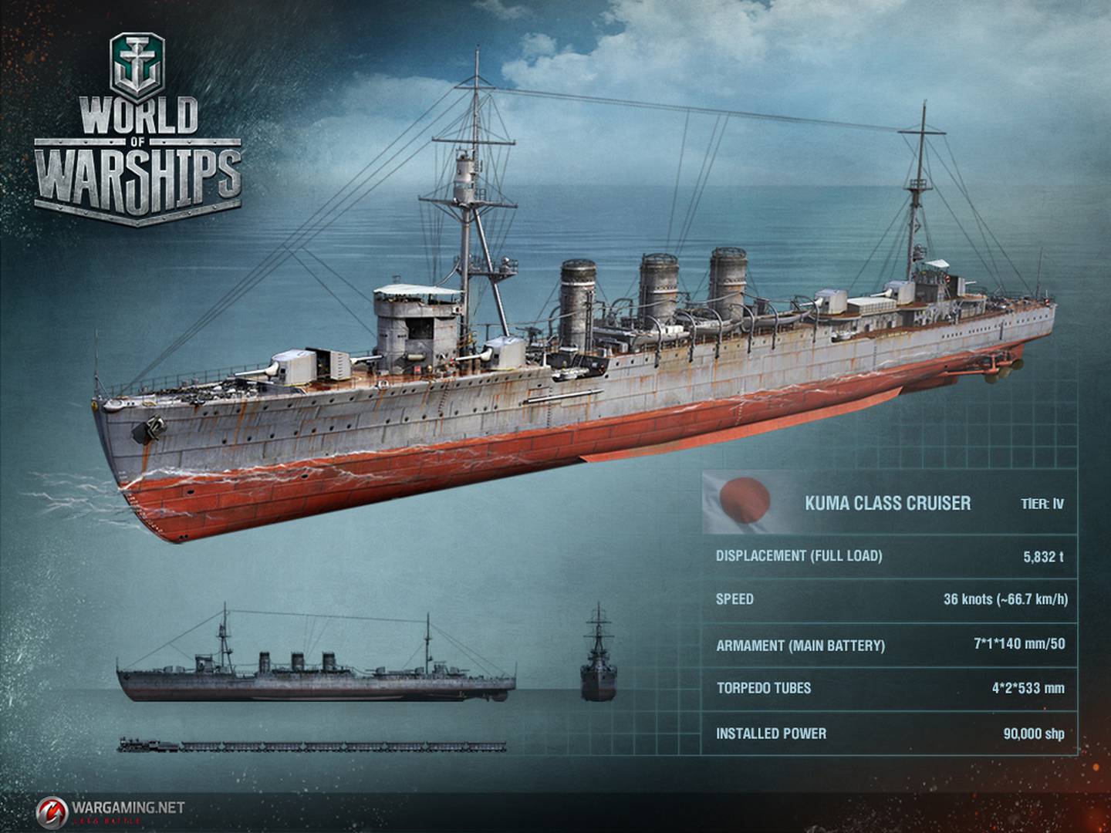Image resolution: width=1111 pixels, height=833 pixels.
Task: Click the Wargaming.net red logo icon
Action: [52, 811]
